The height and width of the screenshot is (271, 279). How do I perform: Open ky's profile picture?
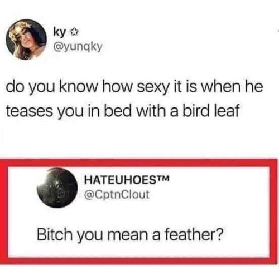tap(26, 40)
